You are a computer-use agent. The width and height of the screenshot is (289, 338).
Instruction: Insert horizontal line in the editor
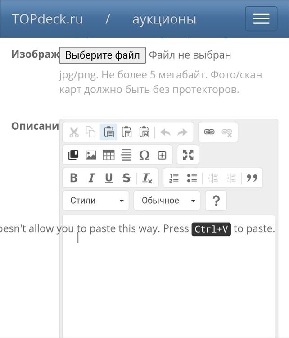pos(126,155)
